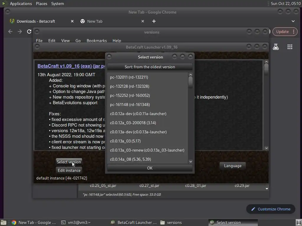The image size is (302, 226).
Task: Select c0.29.jar file
Action: (242, 186)
